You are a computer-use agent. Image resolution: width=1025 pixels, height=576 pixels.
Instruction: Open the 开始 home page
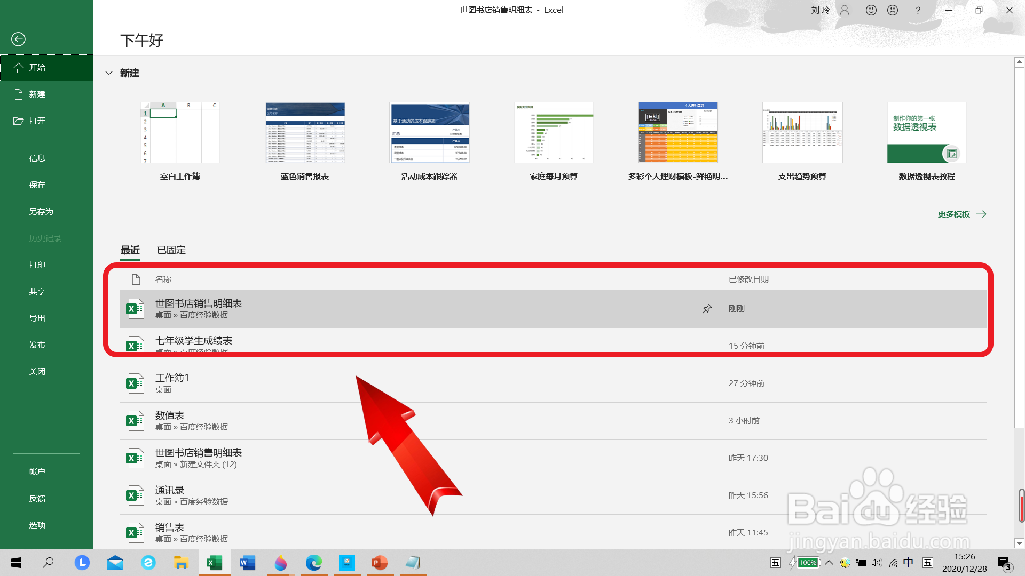click(46, 68)
